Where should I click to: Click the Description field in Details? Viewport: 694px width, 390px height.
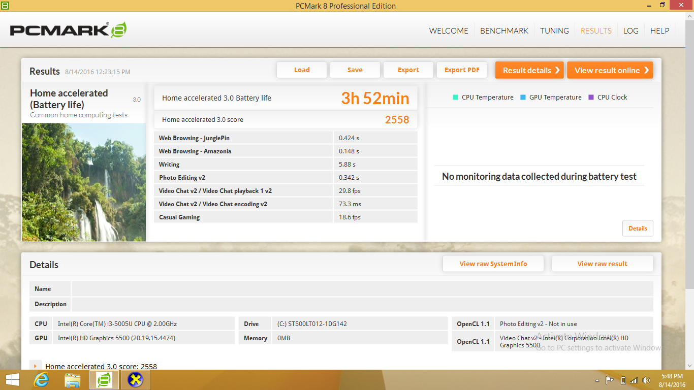tap(362, 304)
